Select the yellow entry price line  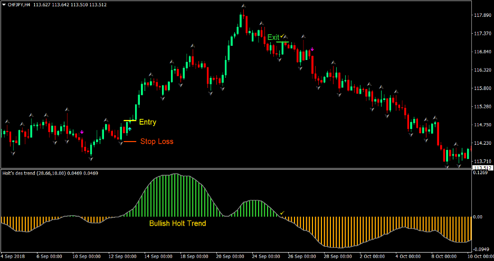[x=130, y=121]
